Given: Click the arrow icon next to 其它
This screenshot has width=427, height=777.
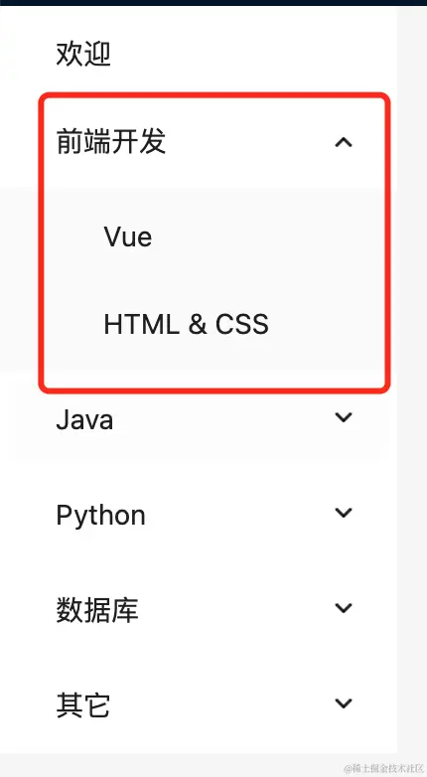Looking at the screenshot, I should pyautogui.click(x=344, y=702).
